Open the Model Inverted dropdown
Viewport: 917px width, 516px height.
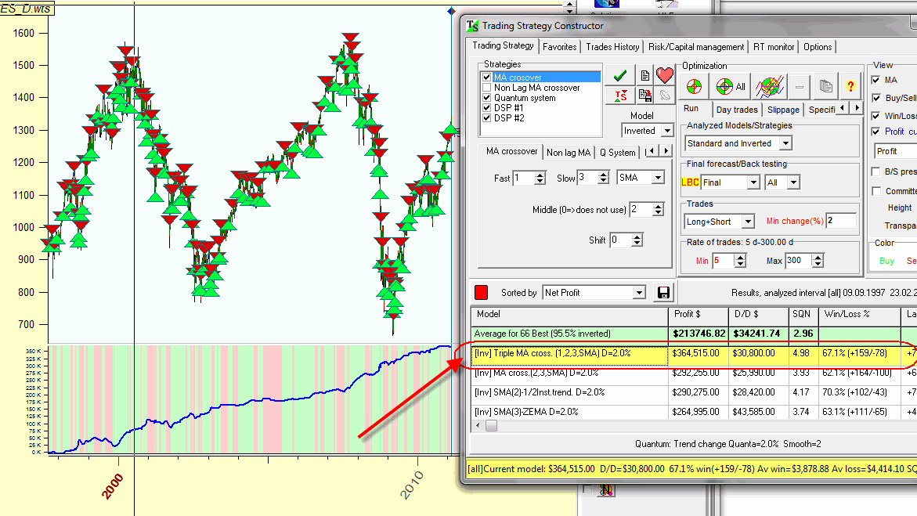[666, 130]
